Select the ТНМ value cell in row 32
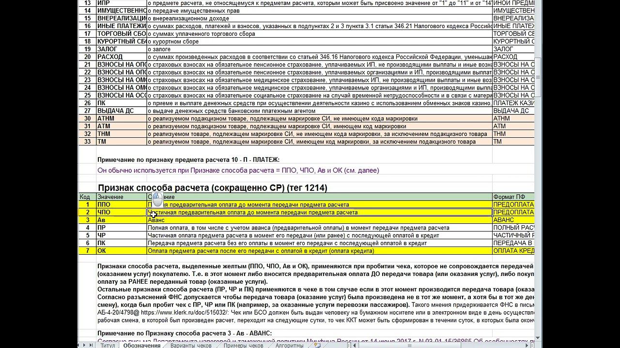 [122, 134]
